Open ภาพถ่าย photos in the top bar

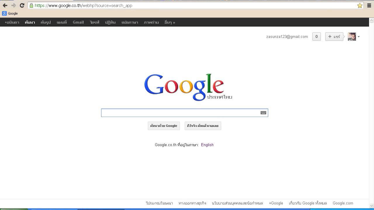(x=151, y=22)
